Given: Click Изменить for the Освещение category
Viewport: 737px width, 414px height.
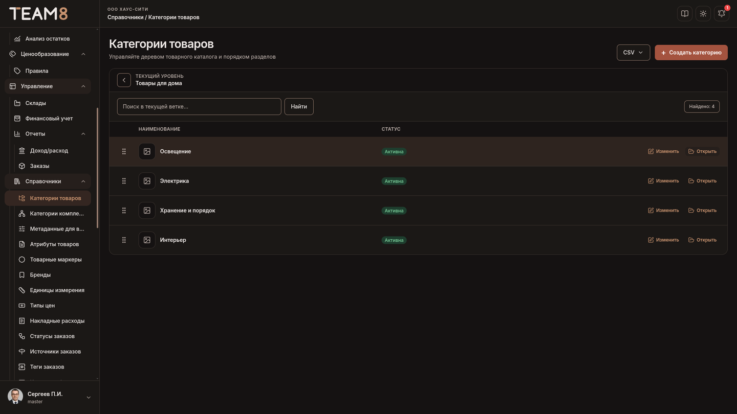Looking at the screenshot, I should coord(663,151).
